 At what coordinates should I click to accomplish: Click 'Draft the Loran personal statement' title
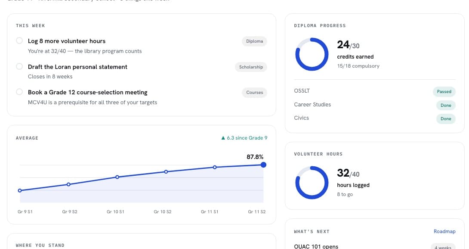pyautogui.click(x=77, y=67)
